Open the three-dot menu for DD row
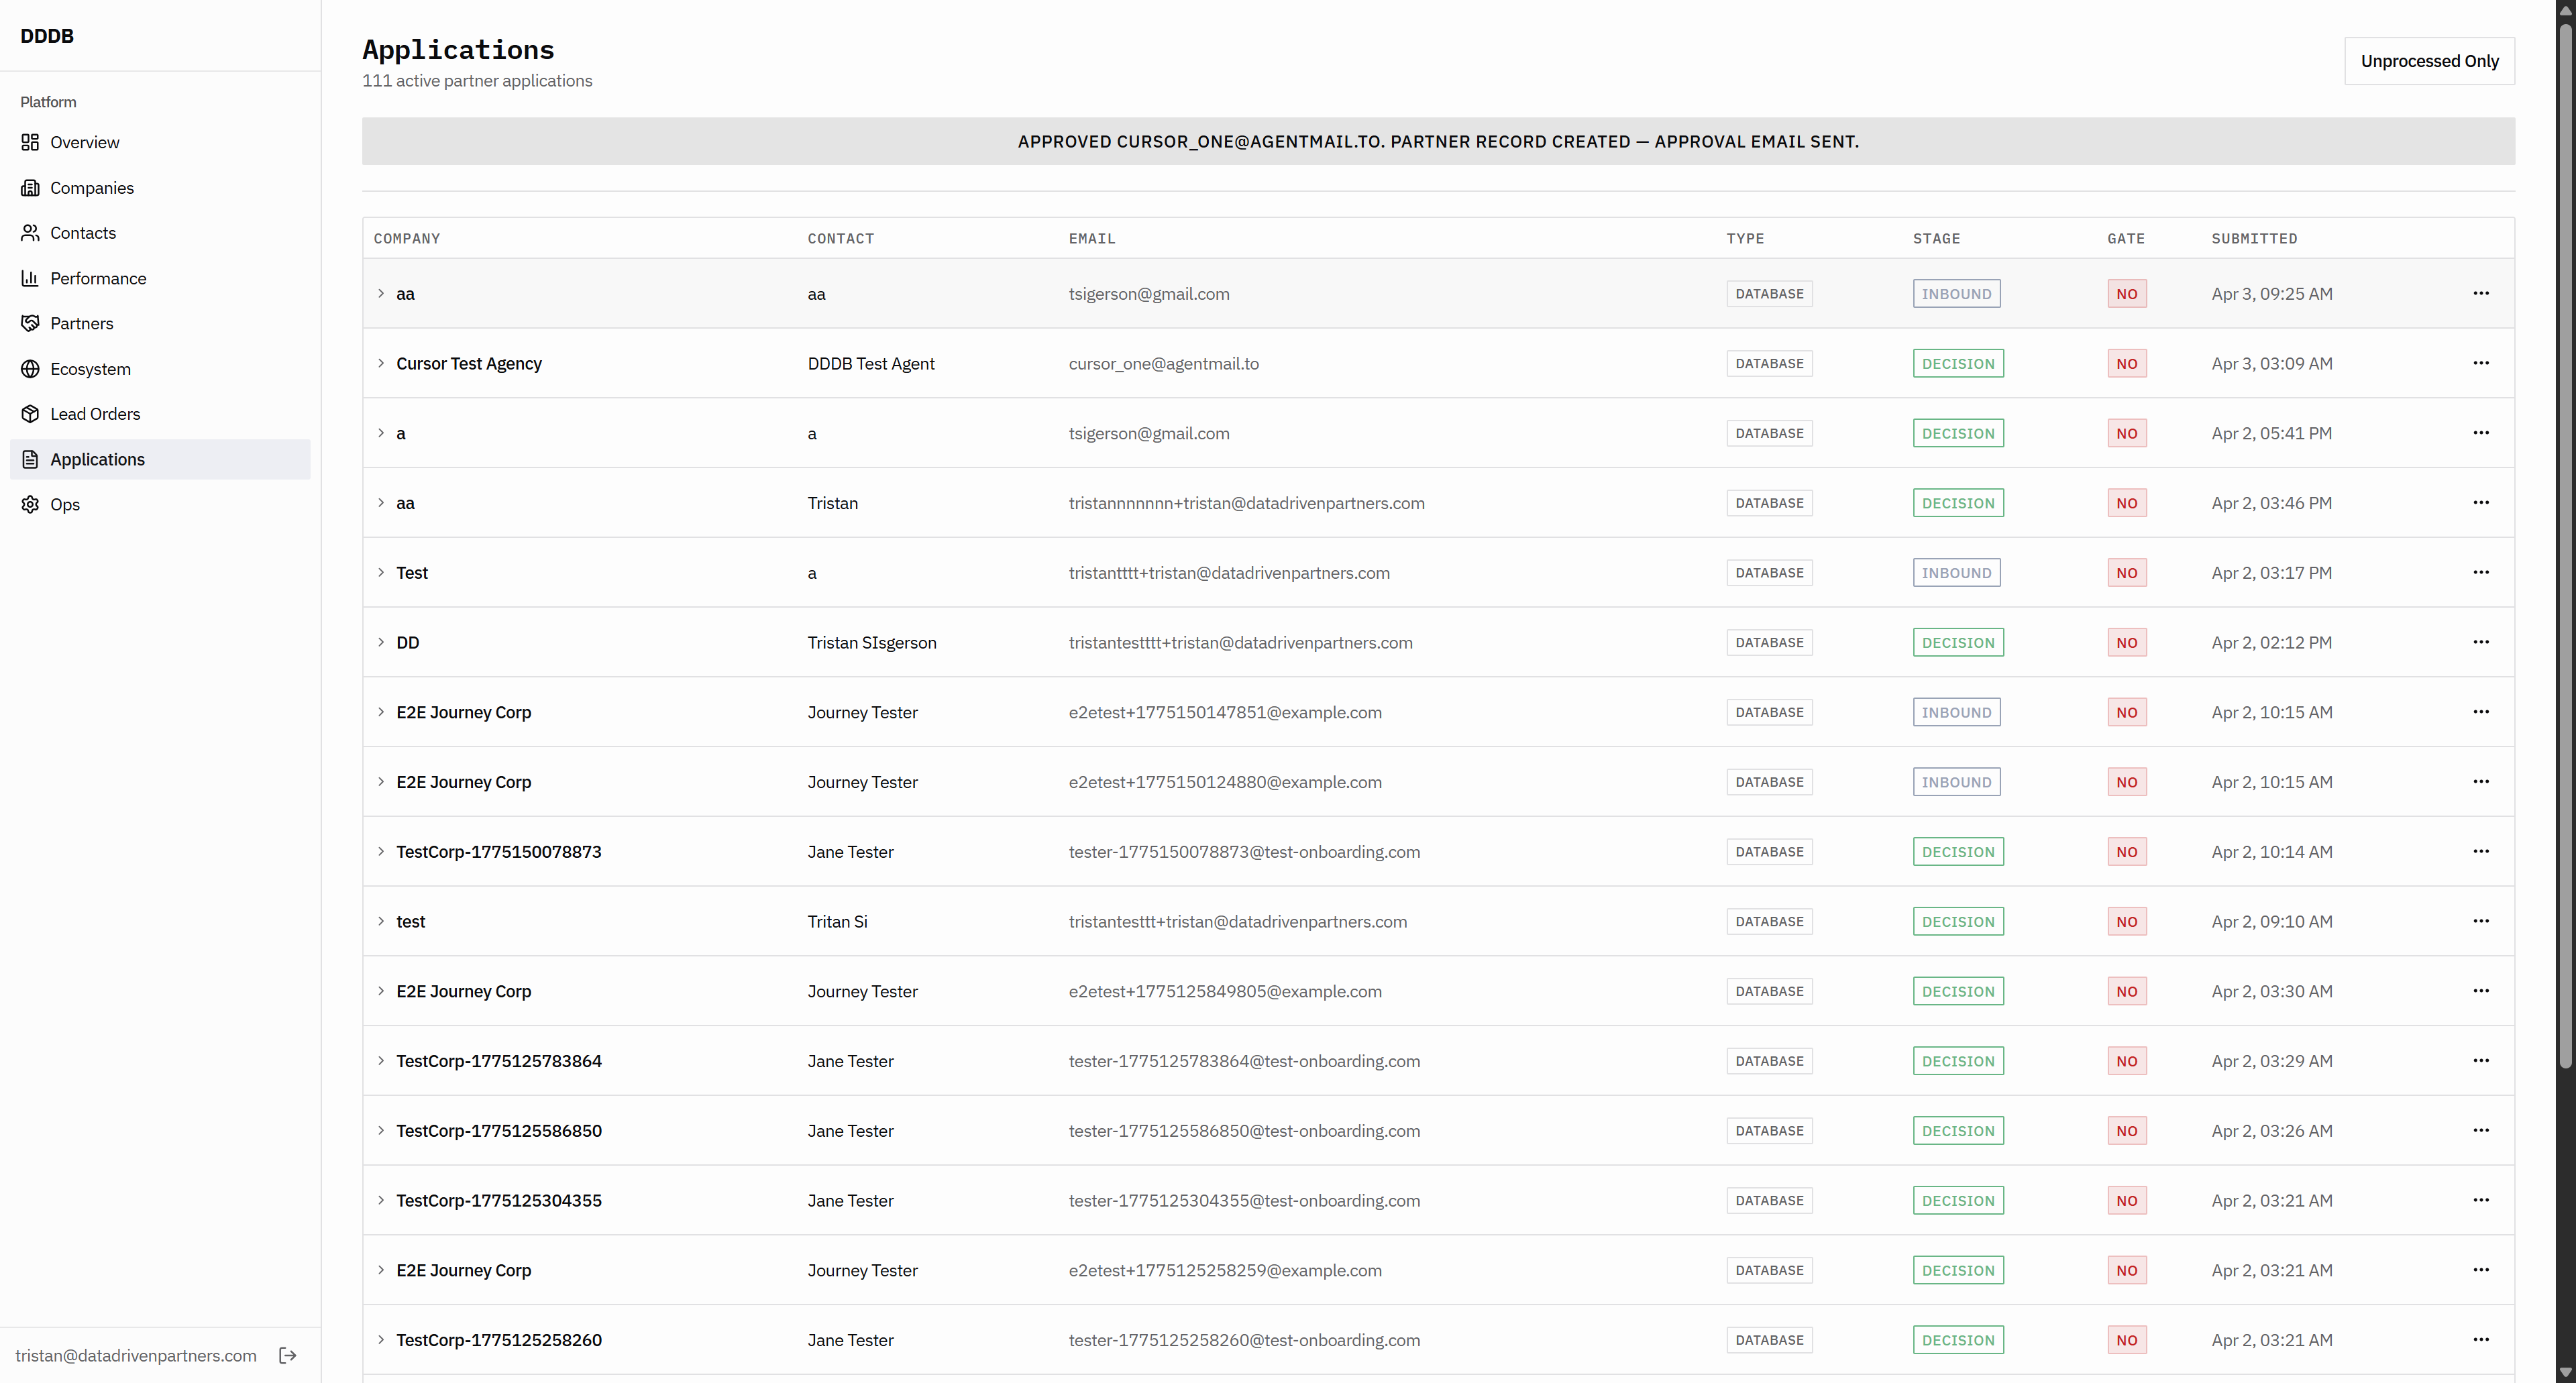Image resolution: width=2576 pixels, height=1383 pixels. tap(2480, 642)
